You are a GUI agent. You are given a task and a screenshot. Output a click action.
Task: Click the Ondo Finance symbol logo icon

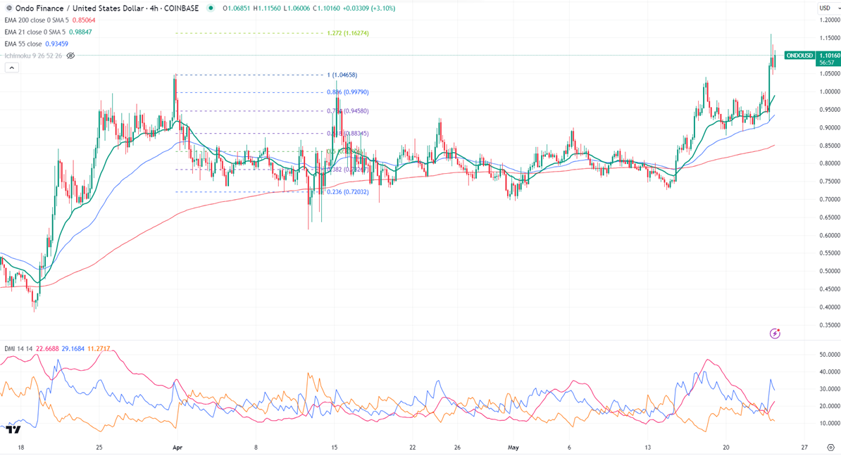point(8,8)
